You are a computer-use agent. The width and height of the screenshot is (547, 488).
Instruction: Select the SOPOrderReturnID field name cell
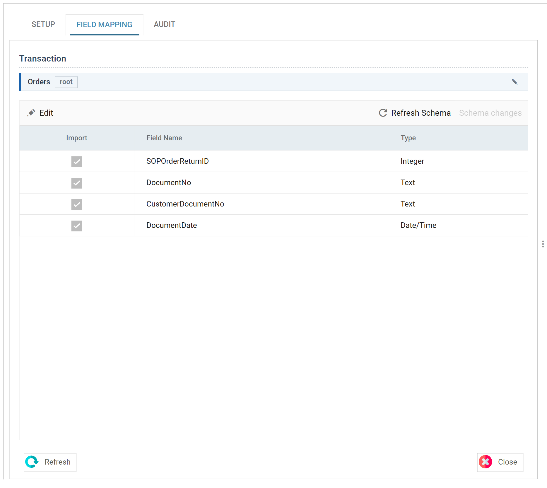click(261, 161)
